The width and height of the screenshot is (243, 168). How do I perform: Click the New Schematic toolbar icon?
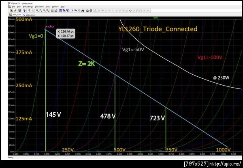coord(11,10)
